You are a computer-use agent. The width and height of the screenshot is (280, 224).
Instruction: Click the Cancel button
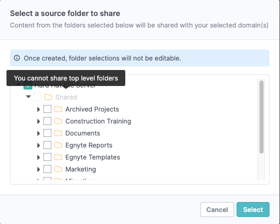(217, 209)
